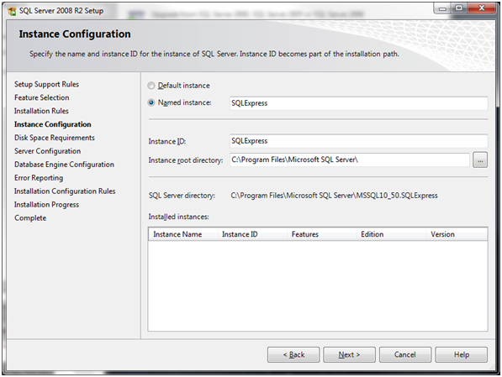Select the Named instance radio button
This screenshot has height=377, width=502.
[151, 102]
